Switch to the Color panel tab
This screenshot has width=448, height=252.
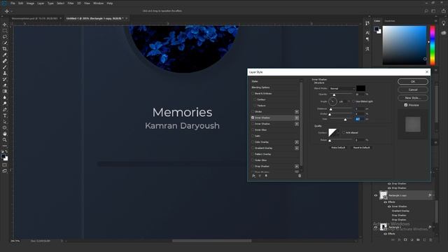(x=377, y=21)
